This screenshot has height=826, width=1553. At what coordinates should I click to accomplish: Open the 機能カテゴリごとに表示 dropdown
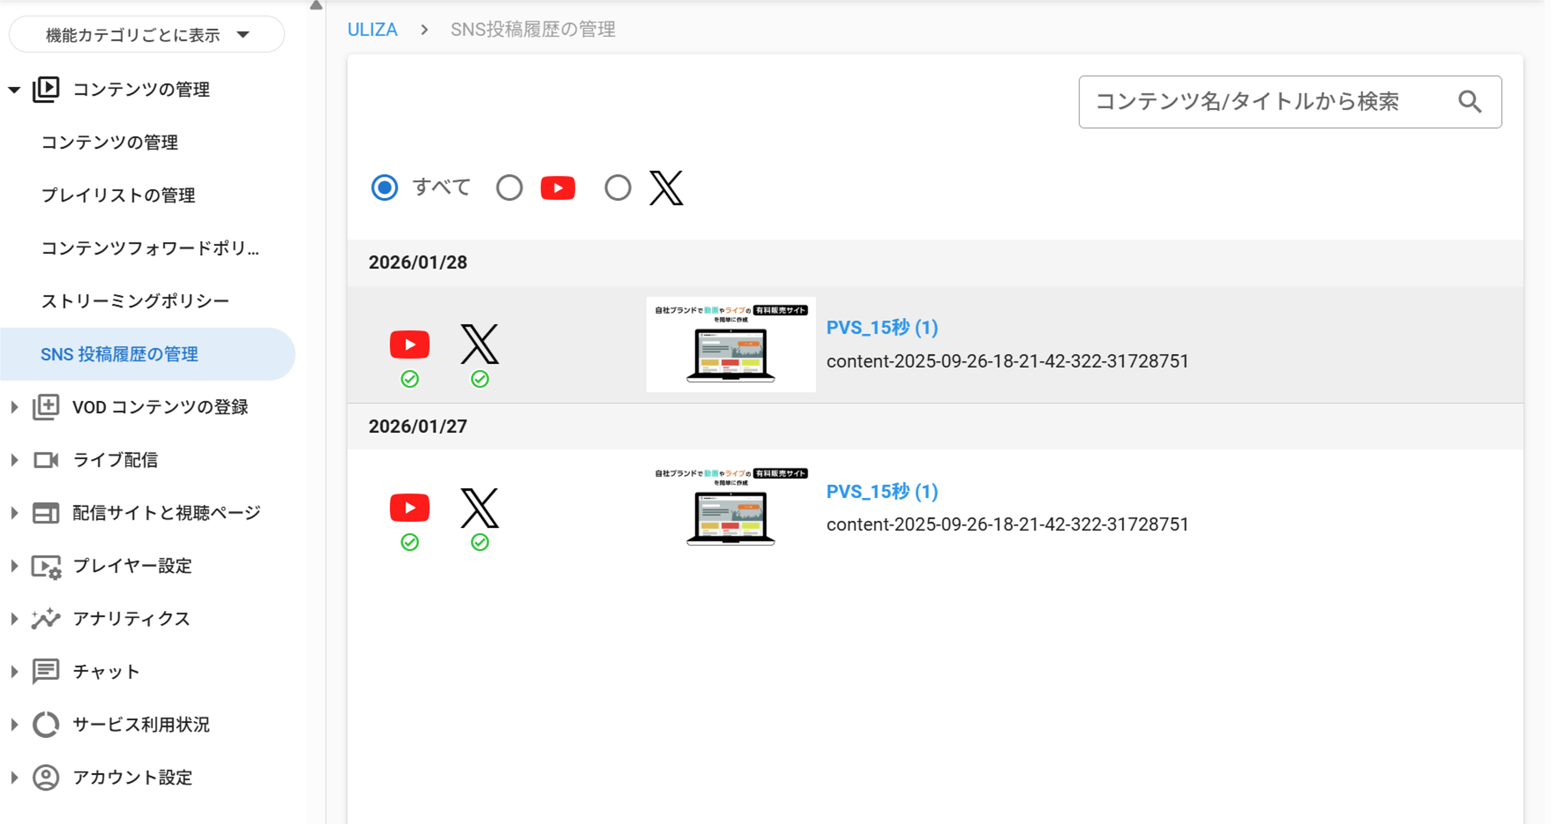point(146,34)
